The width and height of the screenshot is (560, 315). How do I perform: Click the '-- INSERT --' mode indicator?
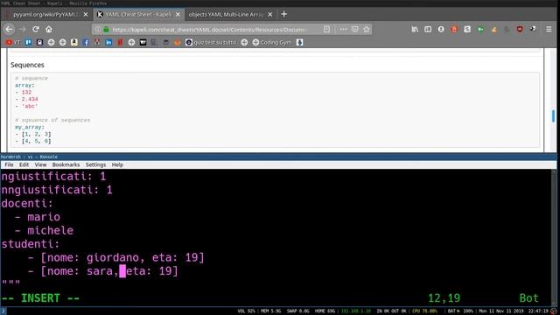coord(40,297)
